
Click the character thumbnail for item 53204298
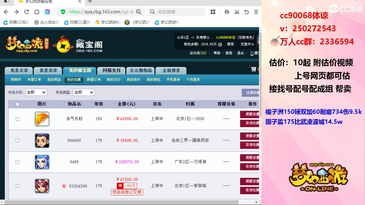pos(42,186)
